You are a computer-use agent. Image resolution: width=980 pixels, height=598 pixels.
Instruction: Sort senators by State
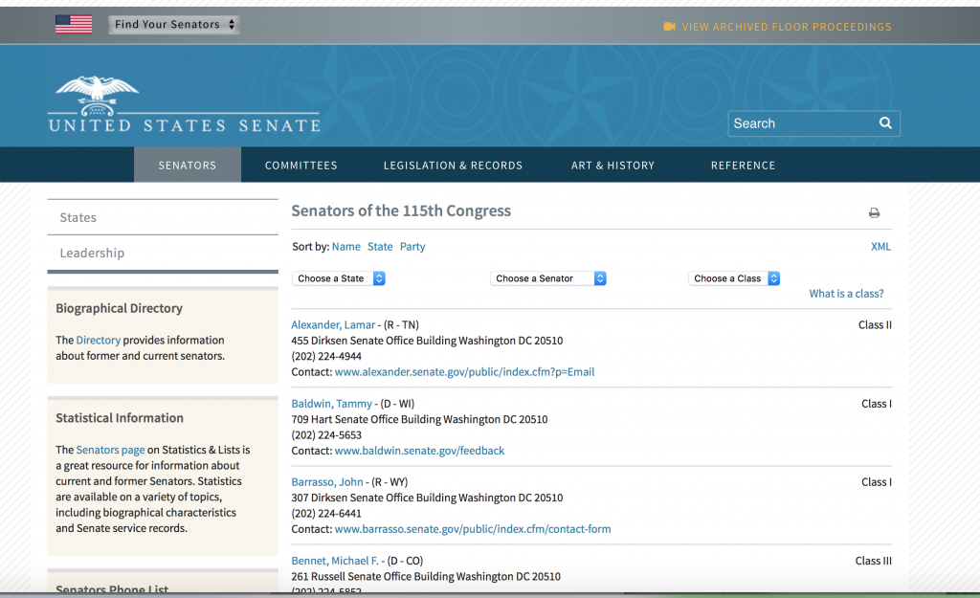[380, 246]
